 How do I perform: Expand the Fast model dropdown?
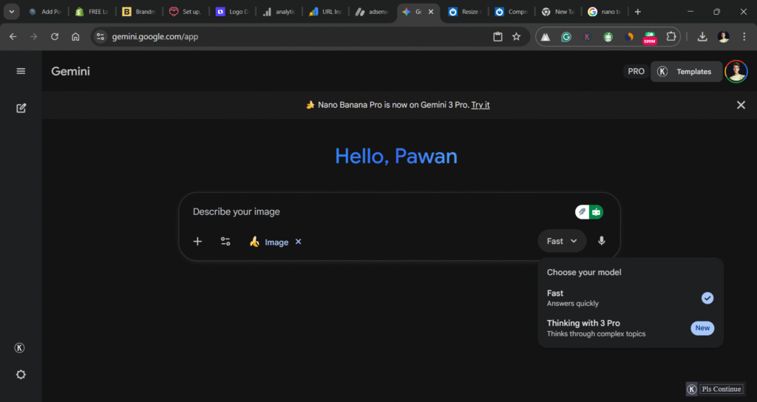(x=562, y=241)
